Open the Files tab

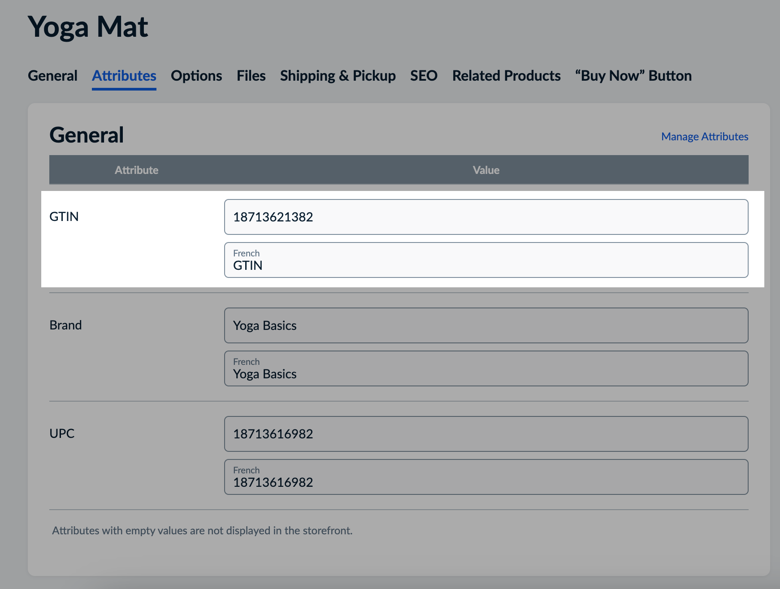pyautogui.click(x=251, y=76)
